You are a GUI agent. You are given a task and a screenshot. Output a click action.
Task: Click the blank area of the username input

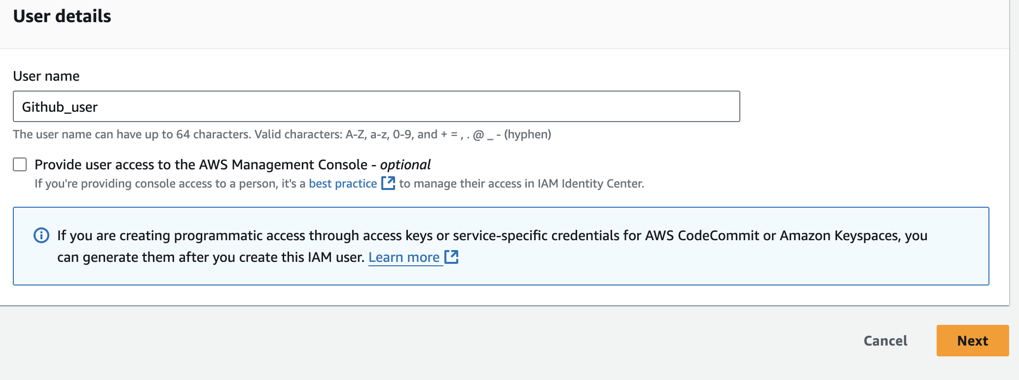click(419, 106)
